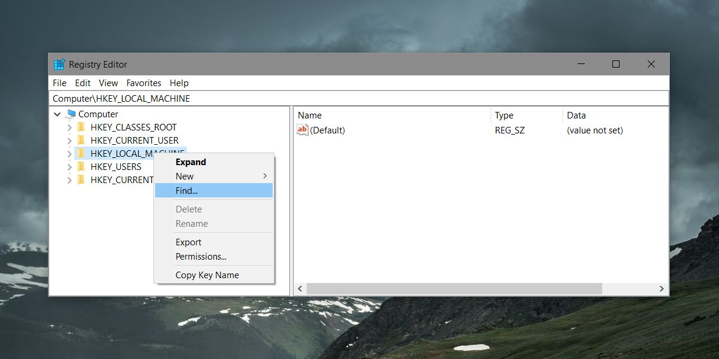Maximize the Registry Editor window

point(615,64)
